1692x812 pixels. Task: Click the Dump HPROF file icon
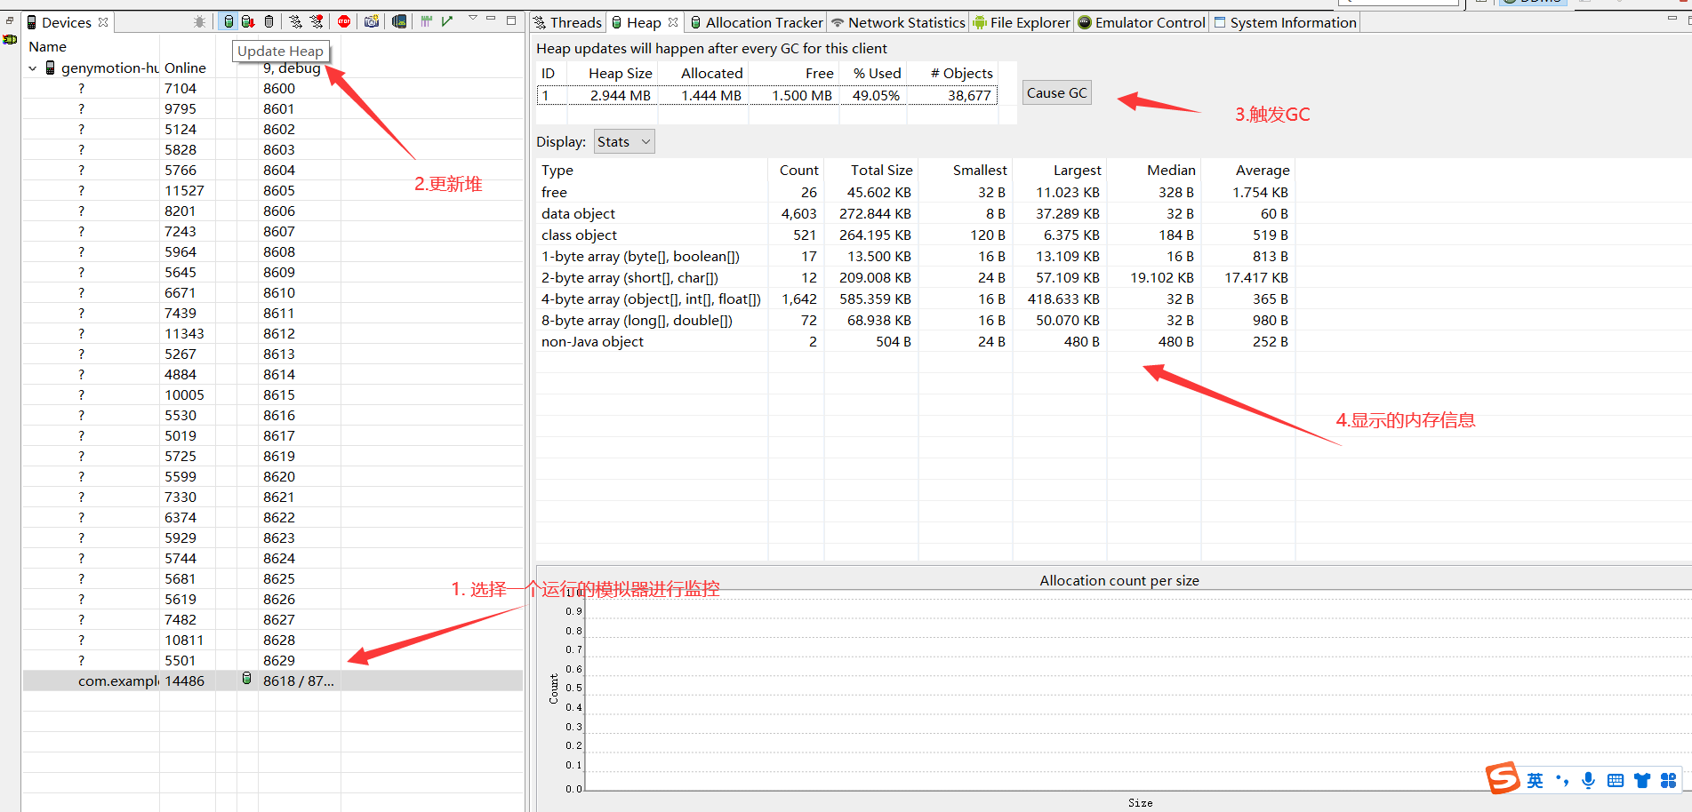point(248,21)
